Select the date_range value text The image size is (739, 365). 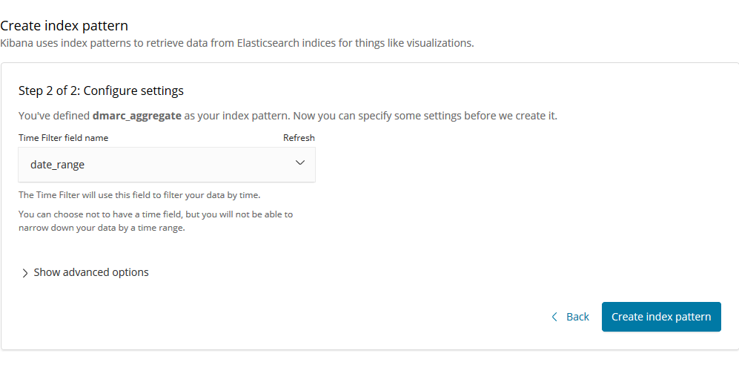58,165
